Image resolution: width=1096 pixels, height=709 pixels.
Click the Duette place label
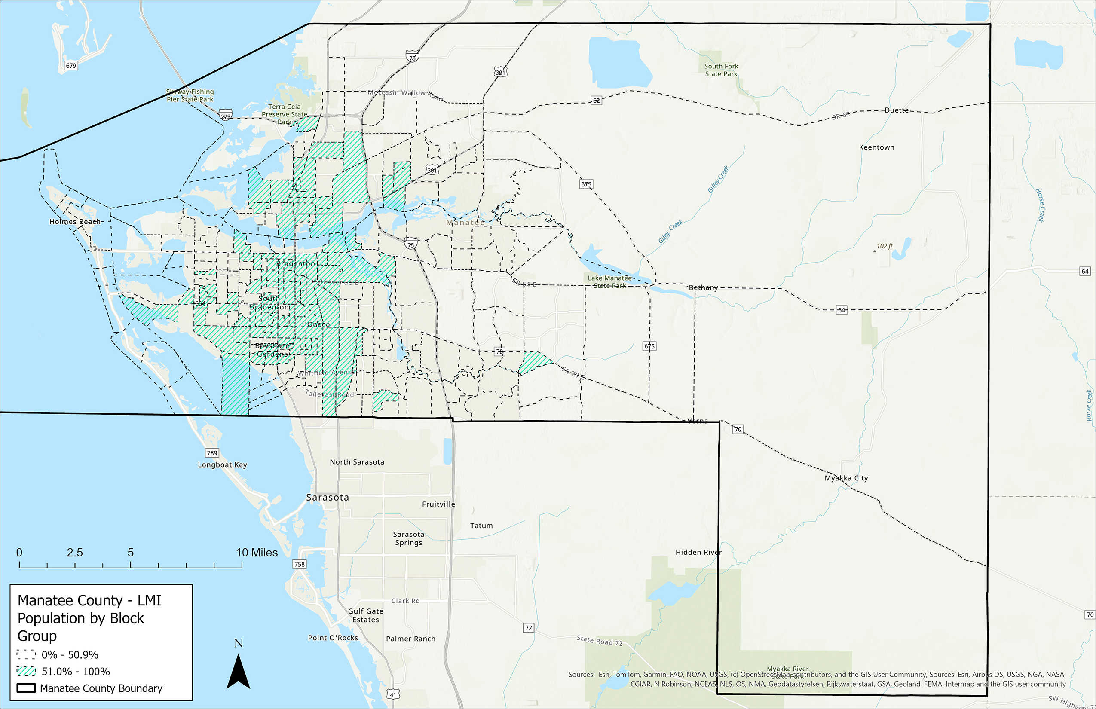[x=896, y=110]
